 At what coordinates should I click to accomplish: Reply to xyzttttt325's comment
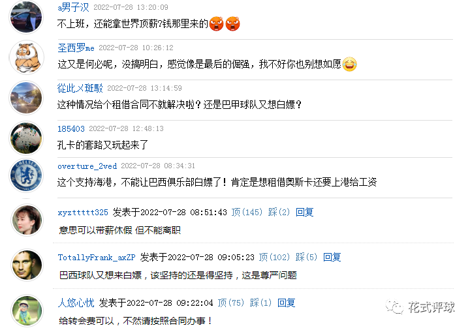click(x=305, y=212)
